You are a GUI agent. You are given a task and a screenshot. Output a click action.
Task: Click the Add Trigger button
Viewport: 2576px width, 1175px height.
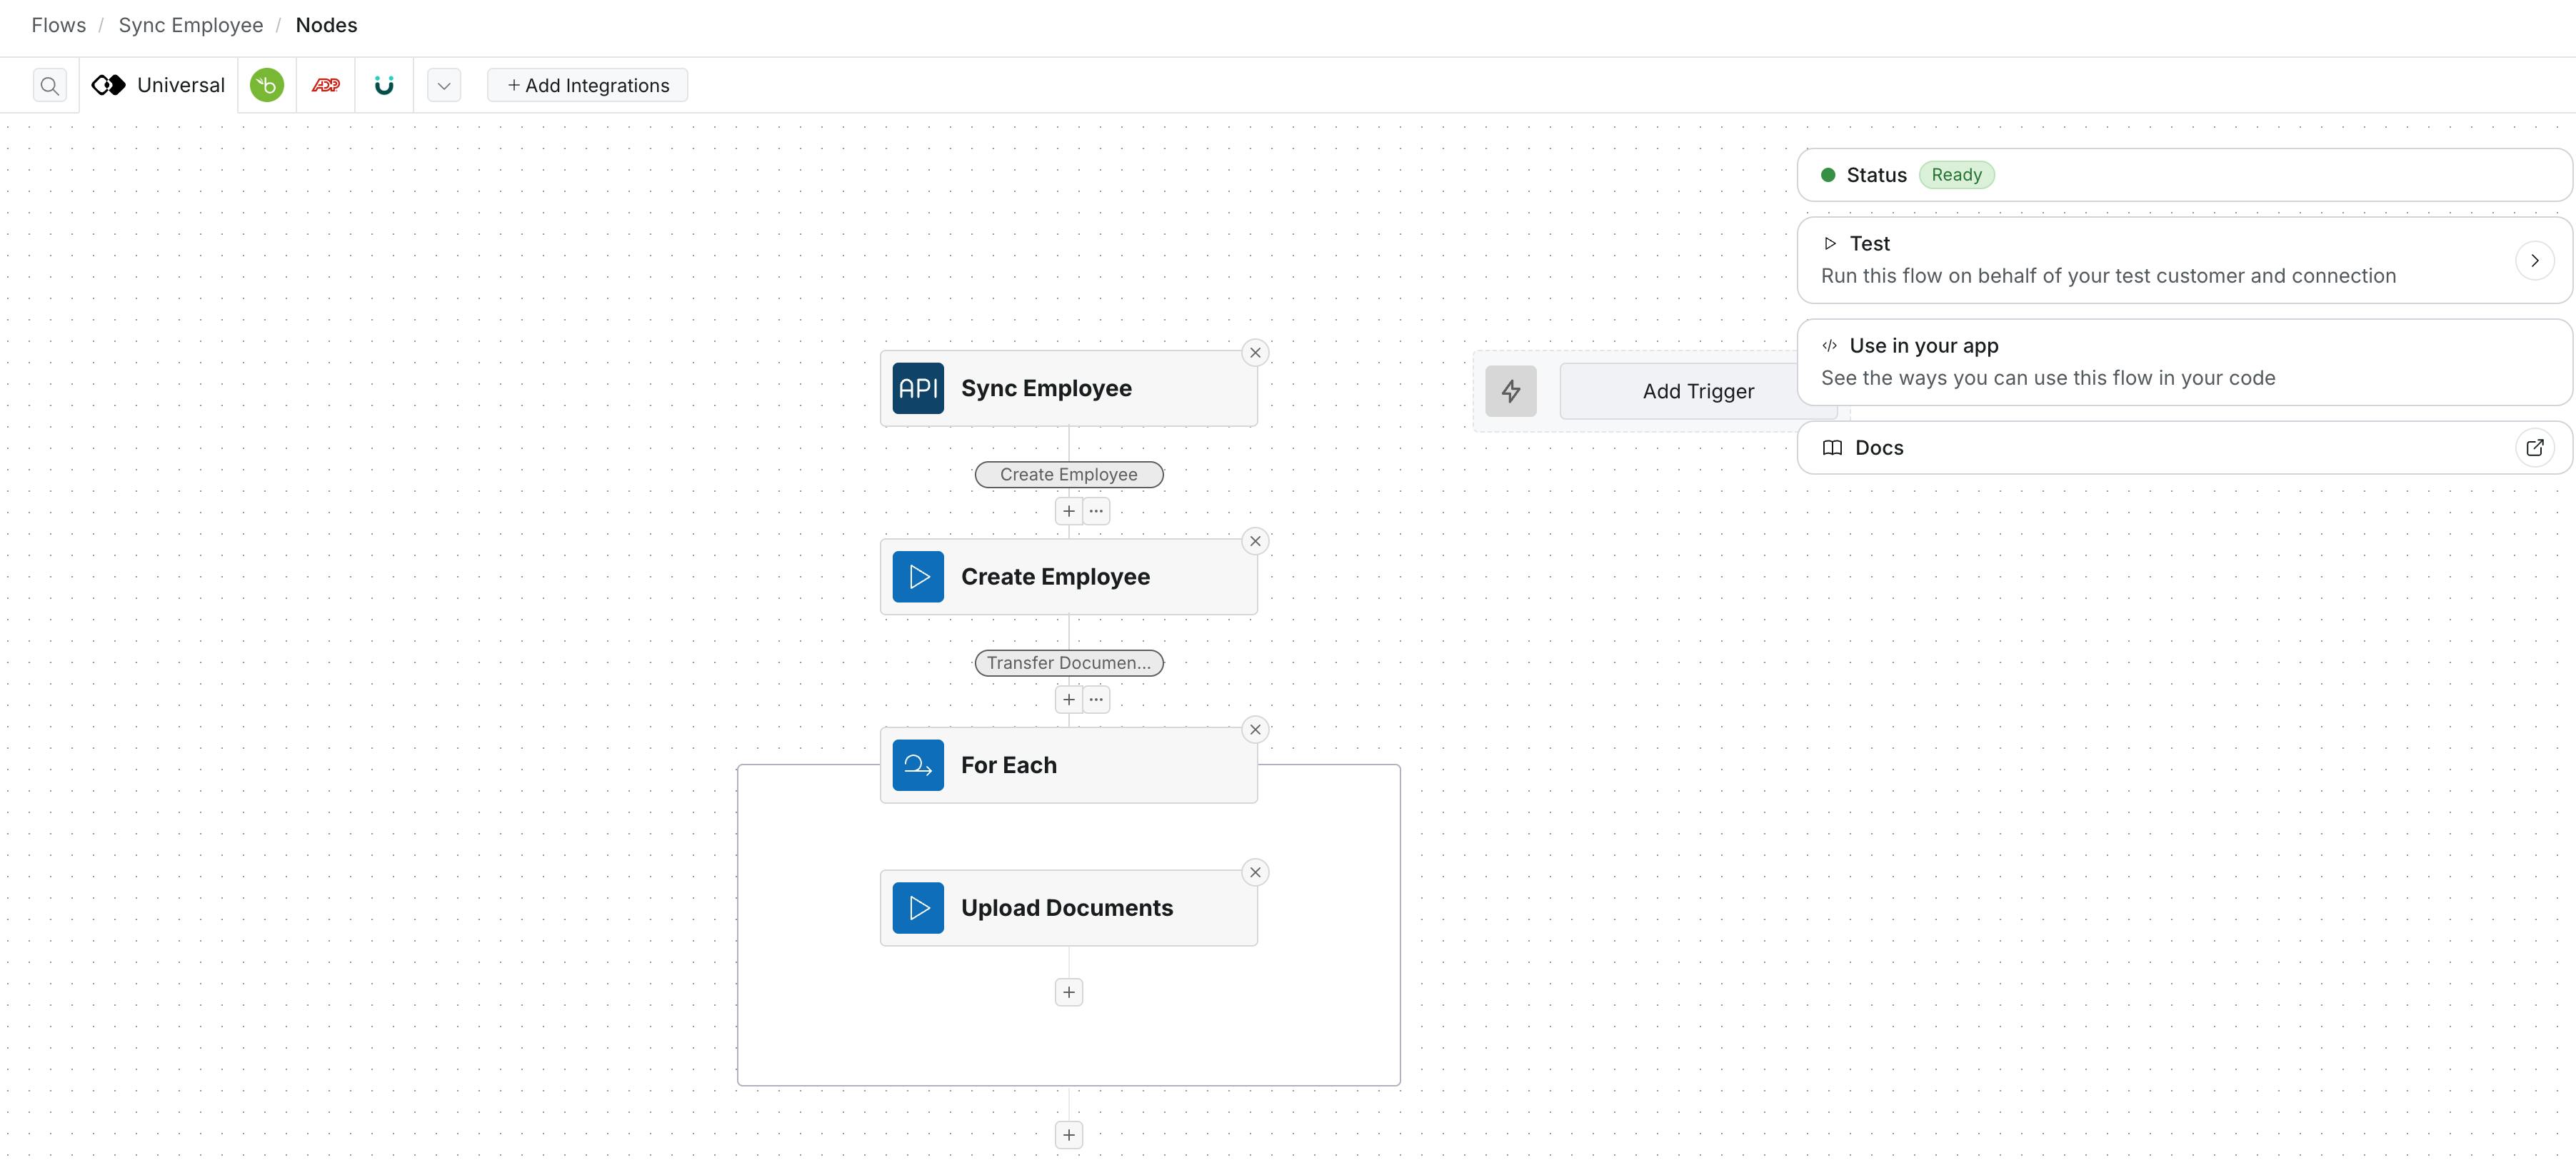(x=1697, y=392)
